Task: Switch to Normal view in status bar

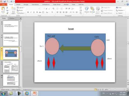Action: click(96, 90)
